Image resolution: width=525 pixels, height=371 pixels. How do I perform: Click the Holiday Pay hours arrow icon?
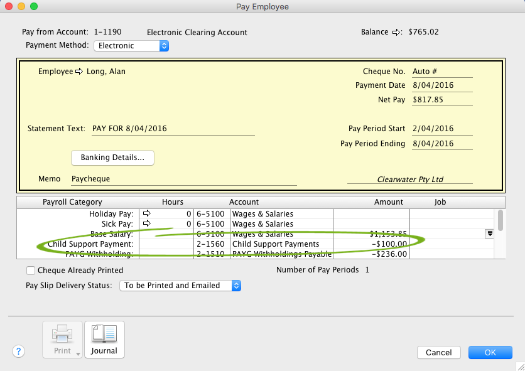[147, 214]
